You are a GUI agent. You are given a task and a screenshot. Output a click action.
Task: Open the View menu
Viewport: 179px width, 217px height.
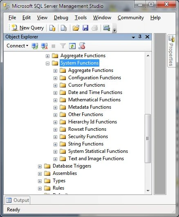point(42,18)
